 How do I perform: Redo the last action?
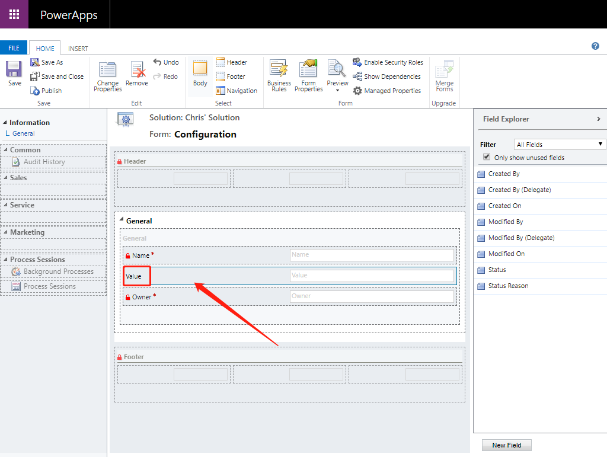pos(165,76)
